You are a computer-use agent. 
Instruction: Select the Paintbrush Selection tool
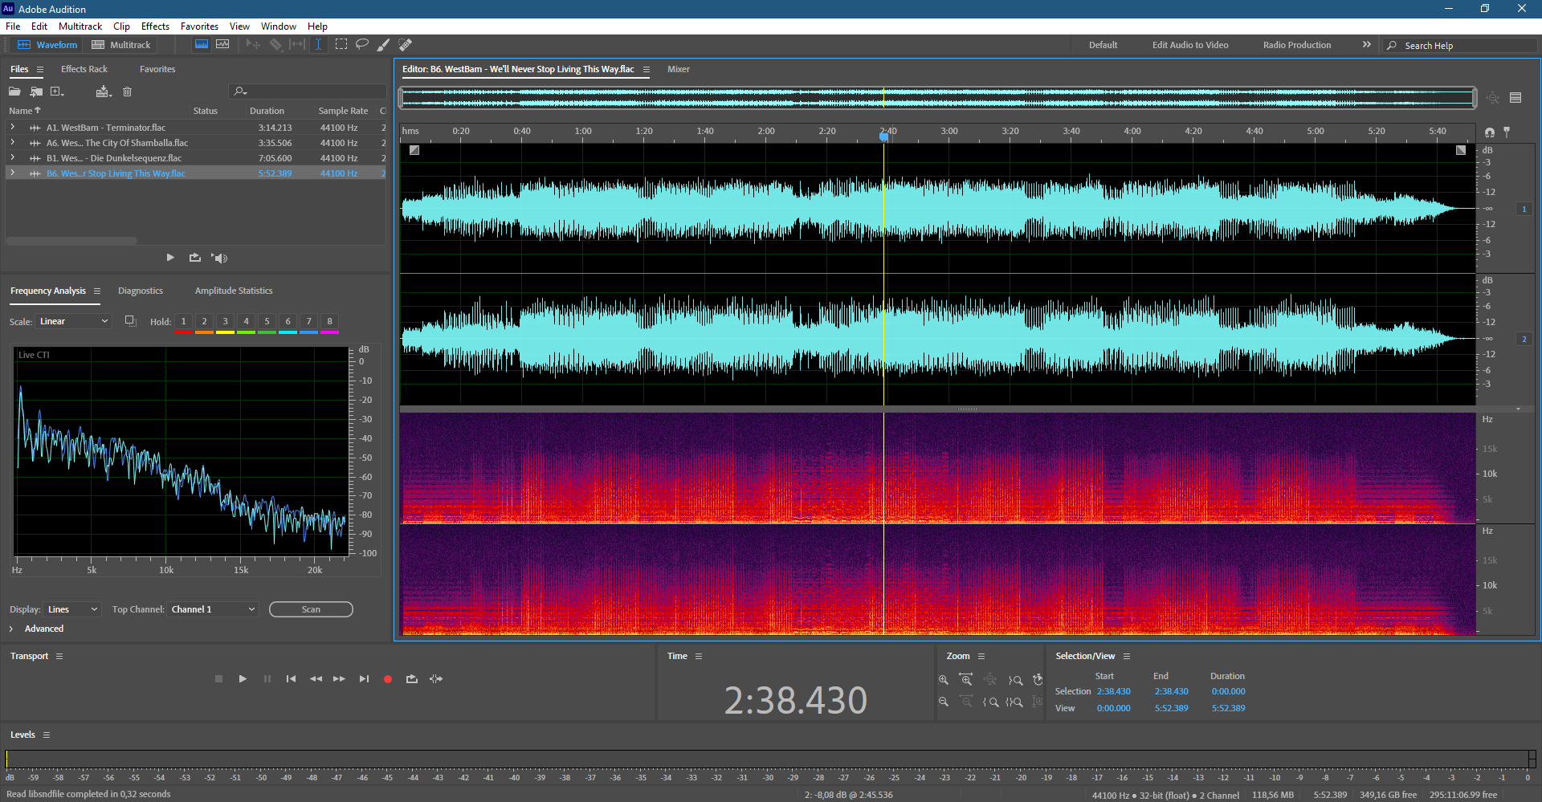(x=384, y=45)
